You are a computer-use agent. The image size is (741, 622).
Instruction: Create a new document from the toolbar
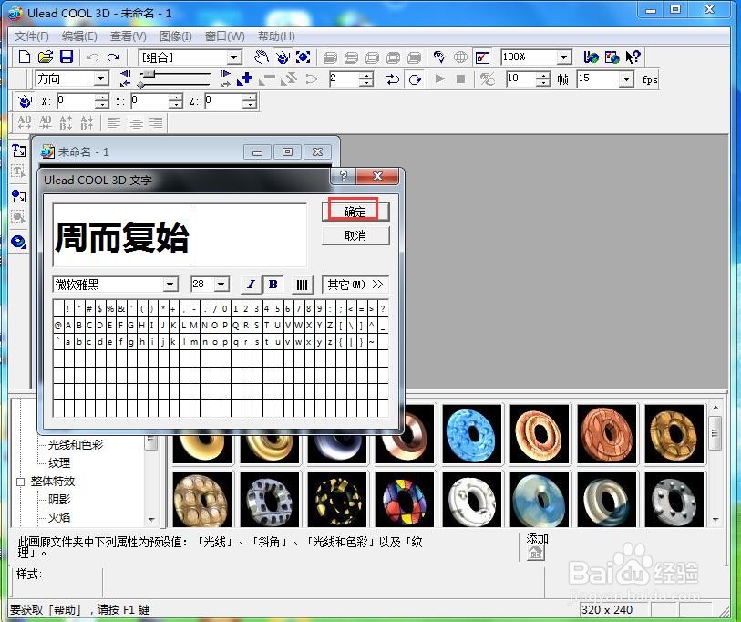24,57
